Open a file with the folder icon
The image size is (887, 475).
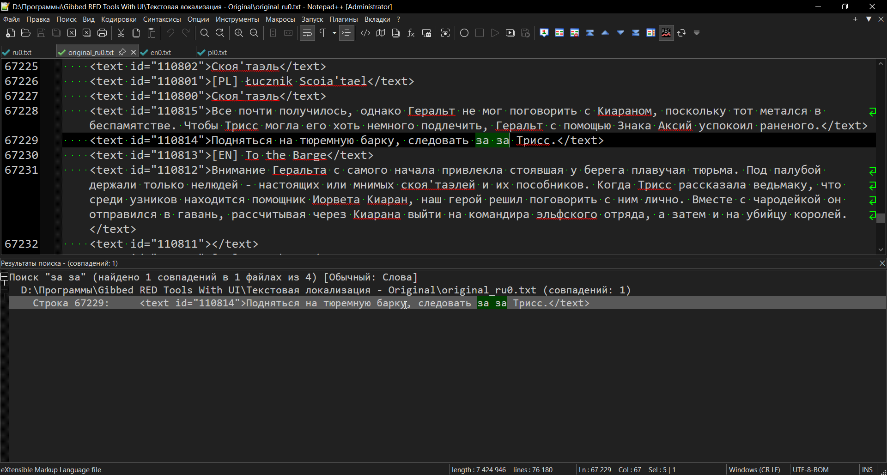(x=26, y=33)
